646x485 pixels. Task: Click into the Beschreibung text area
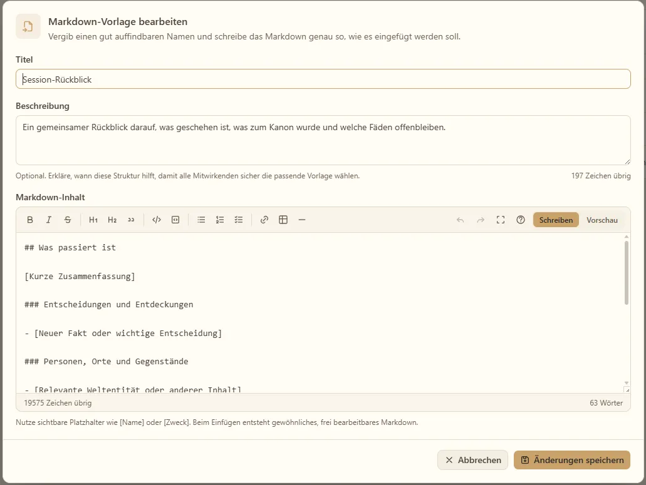click(x=323, y=140)
